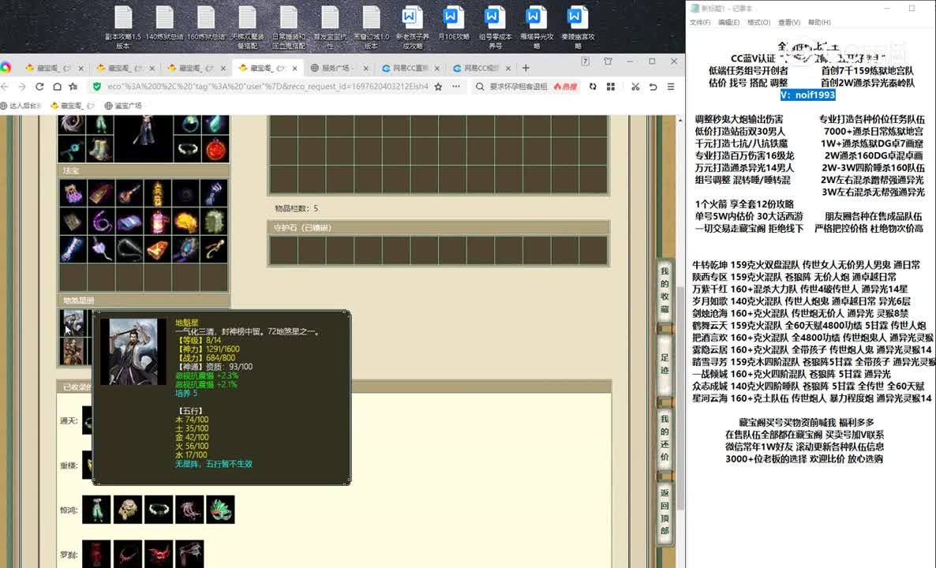Click the red mask in the 罗刹 row
Screen dimensions: 936x568
pos(158,555)
